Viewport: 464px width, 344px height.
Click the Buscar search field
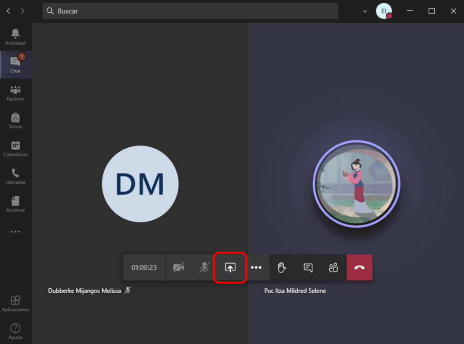[190, 11]
